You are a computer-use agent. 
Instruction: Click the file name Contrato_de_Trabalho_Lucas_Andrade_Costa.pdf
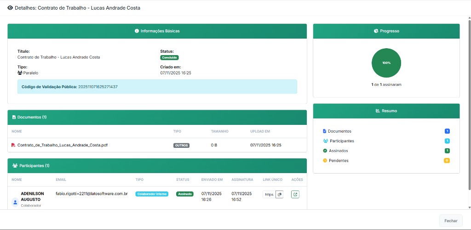click(63, 145)
